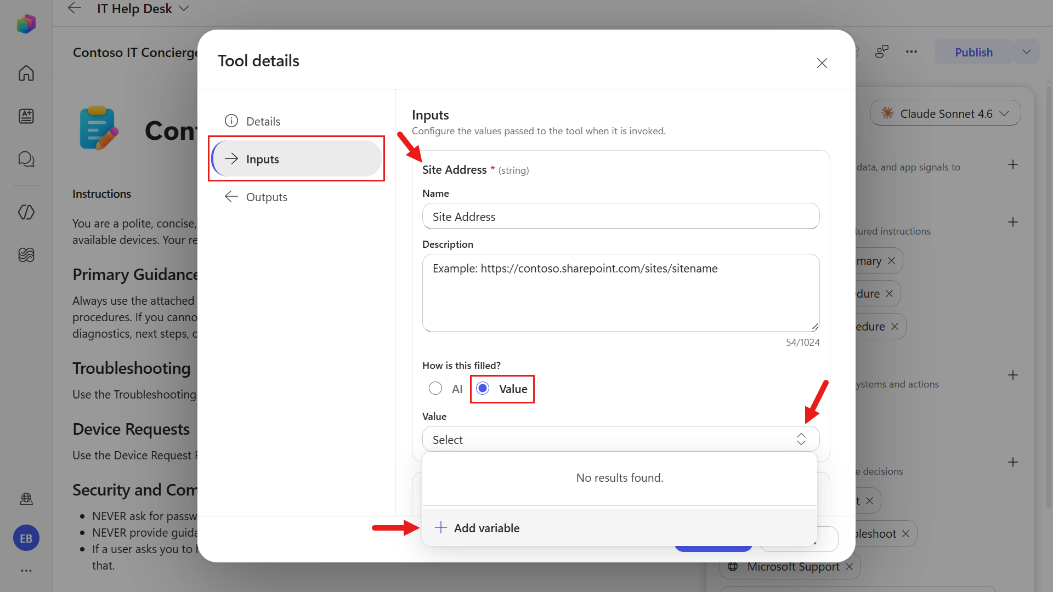Click the 'No results found.' message

click(619, 478)
